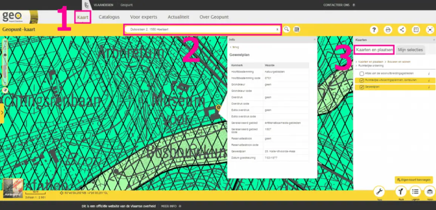Show the map legend icon
The image size is (436, 210).
coord(415,191)
